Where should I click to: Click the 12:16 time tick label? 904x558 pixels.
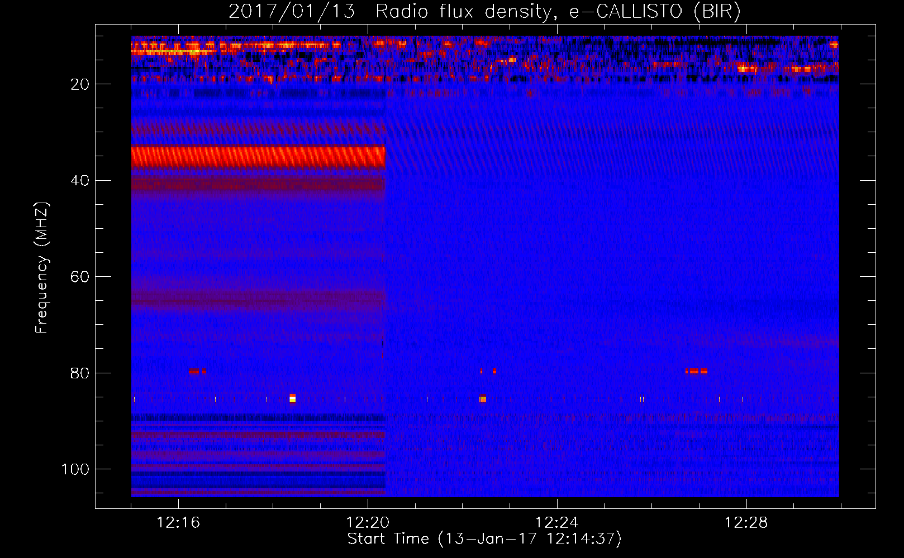click(x=178, y=523)
